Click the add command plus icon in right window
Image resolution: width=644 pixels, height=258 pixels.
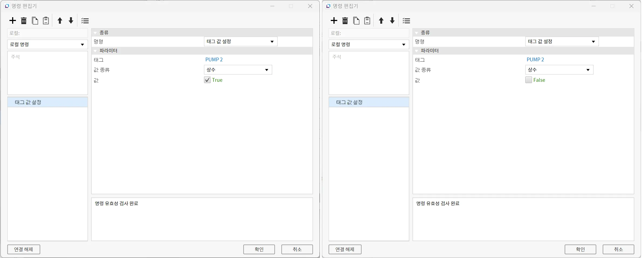(334, 21)
